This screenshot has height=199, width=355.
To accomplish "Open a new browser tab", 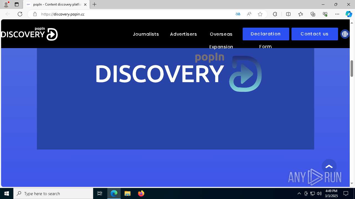I will (95, 4).
